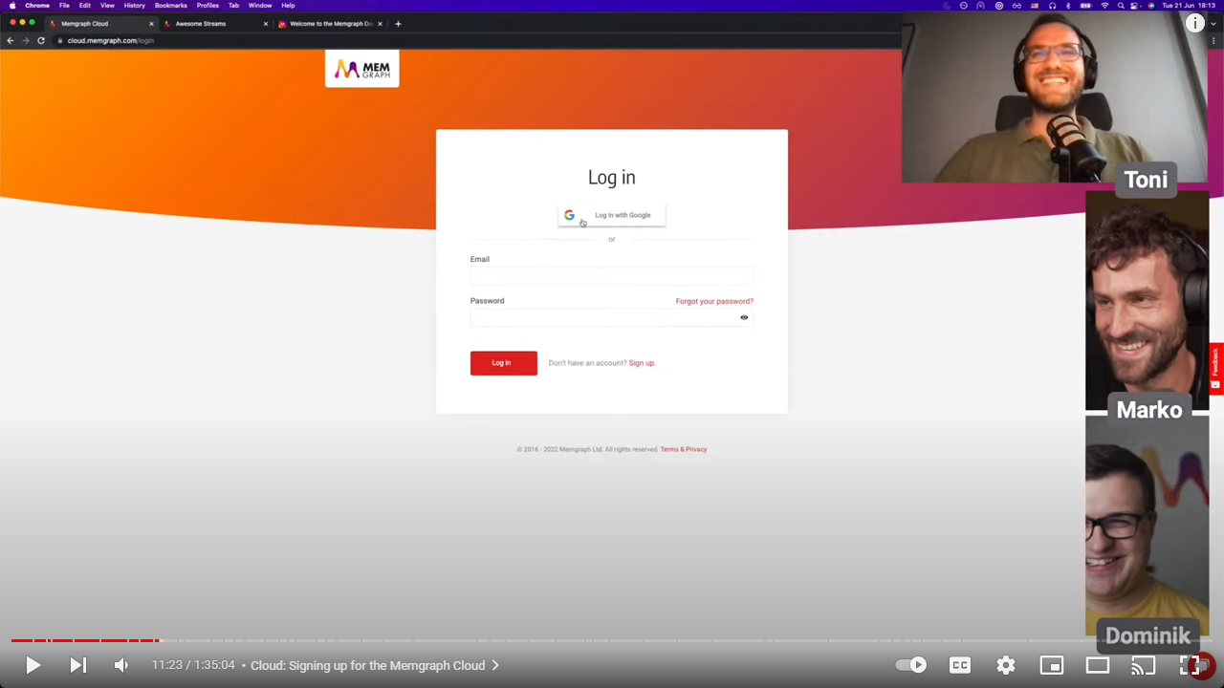Open the View menu
The width and height of the screenshot is (1224, 688).
[x=107, y=5]
